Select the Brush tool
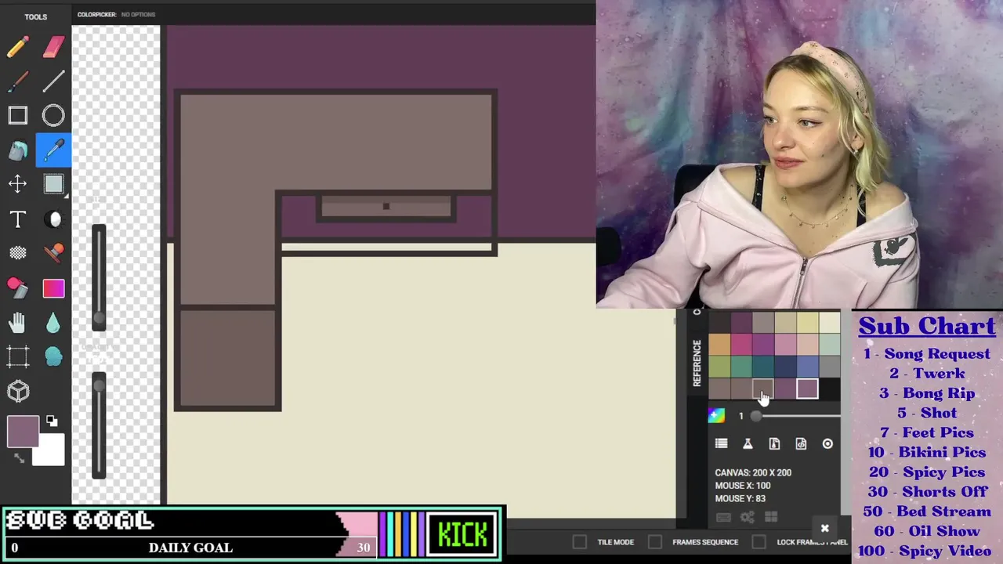This screenshot has width=1003, height=564. click(x=17, y=81)
